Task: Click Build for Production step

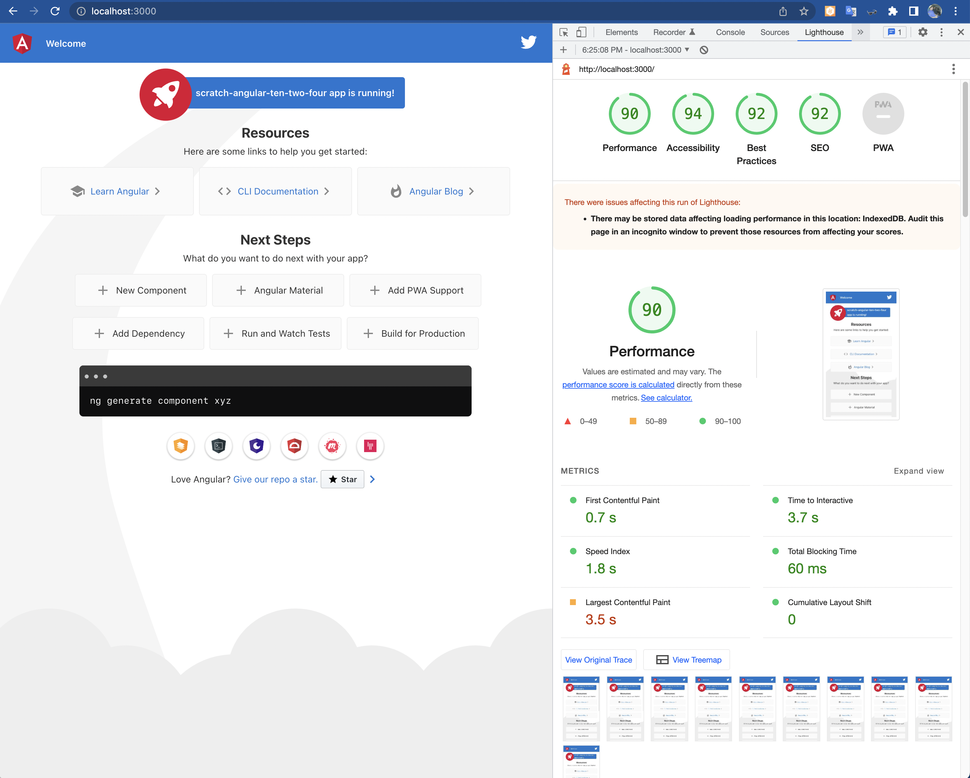Action: (x=412, y=333)
